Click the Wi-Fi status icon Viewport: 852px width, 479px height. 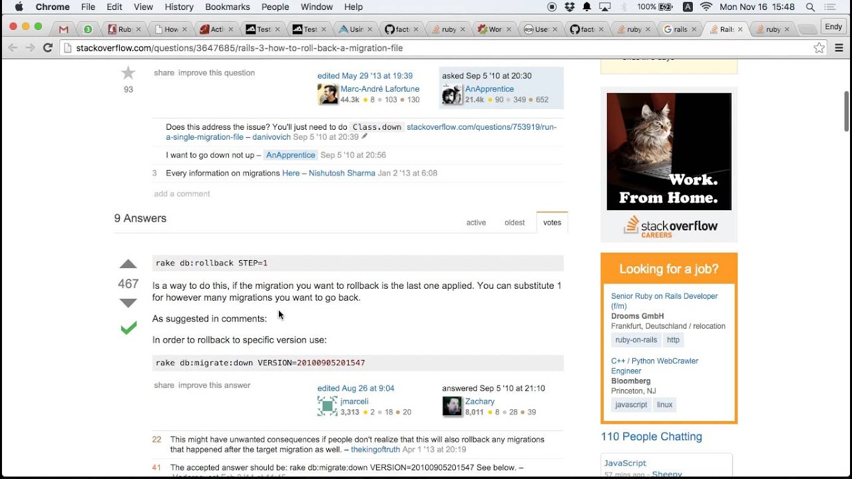point(706,7)
